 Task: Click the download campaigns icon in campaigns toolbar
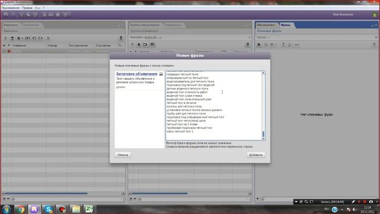[12, 38]
